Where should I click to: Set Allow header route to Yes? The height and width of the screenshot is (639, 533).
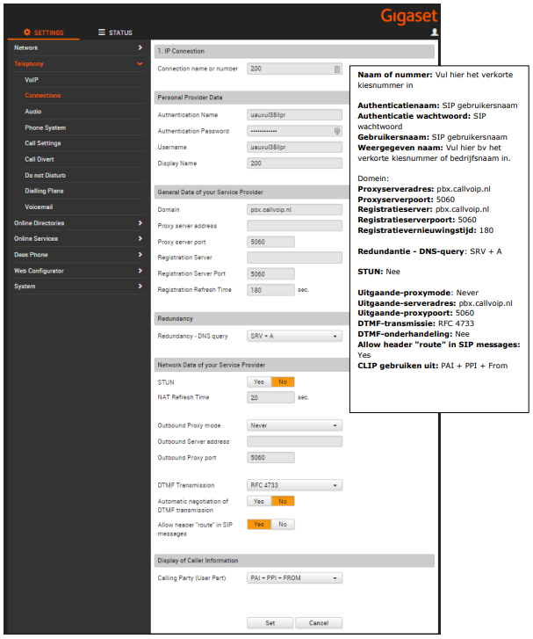click(x=259, y=525)
